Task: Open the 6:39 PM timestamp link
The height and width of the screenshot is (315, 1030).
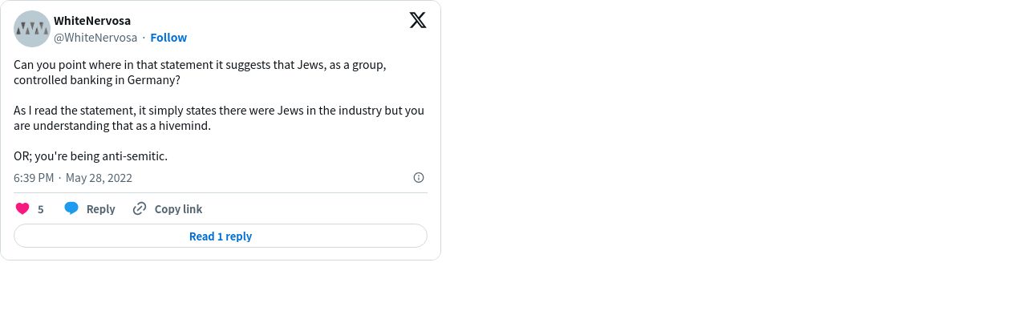Action: [34, 178]
